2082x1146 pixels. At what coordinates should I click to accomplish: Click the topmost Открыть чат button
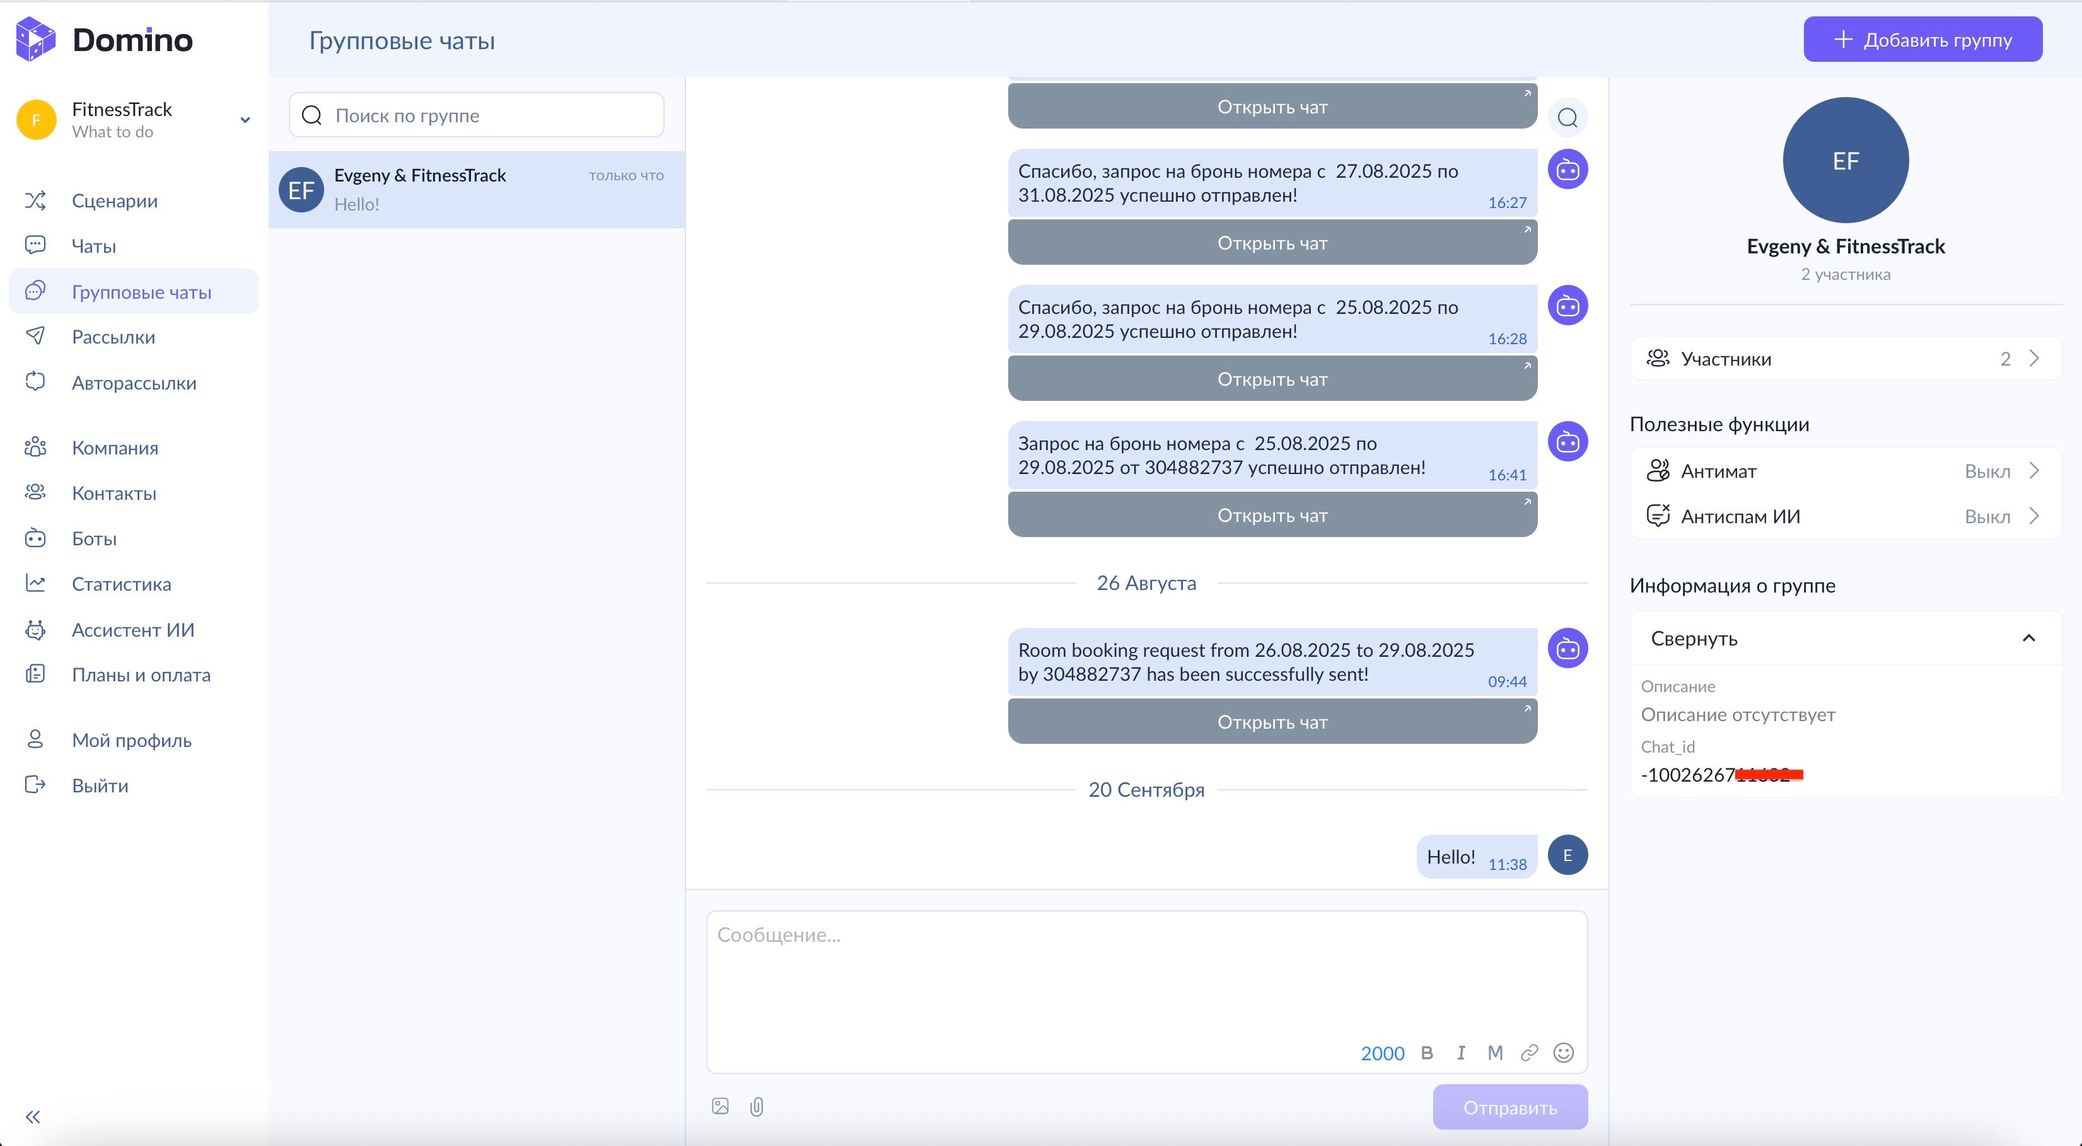click(1272, 106)
